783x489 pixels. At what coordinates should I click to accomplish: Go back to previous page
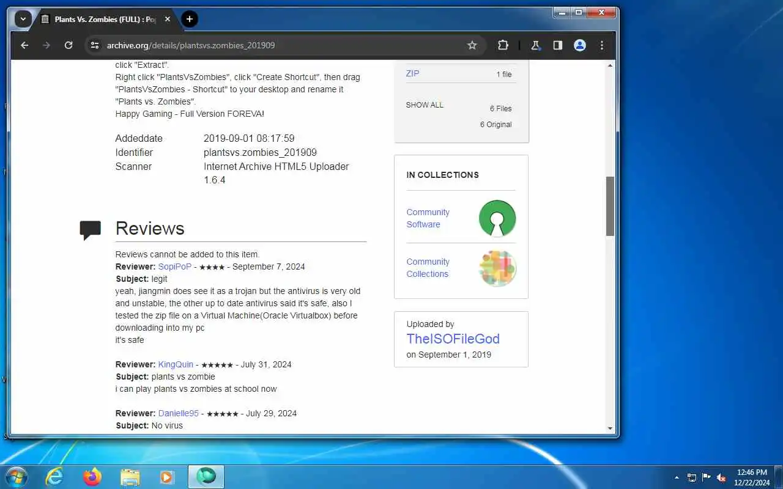tap(24, 45)
